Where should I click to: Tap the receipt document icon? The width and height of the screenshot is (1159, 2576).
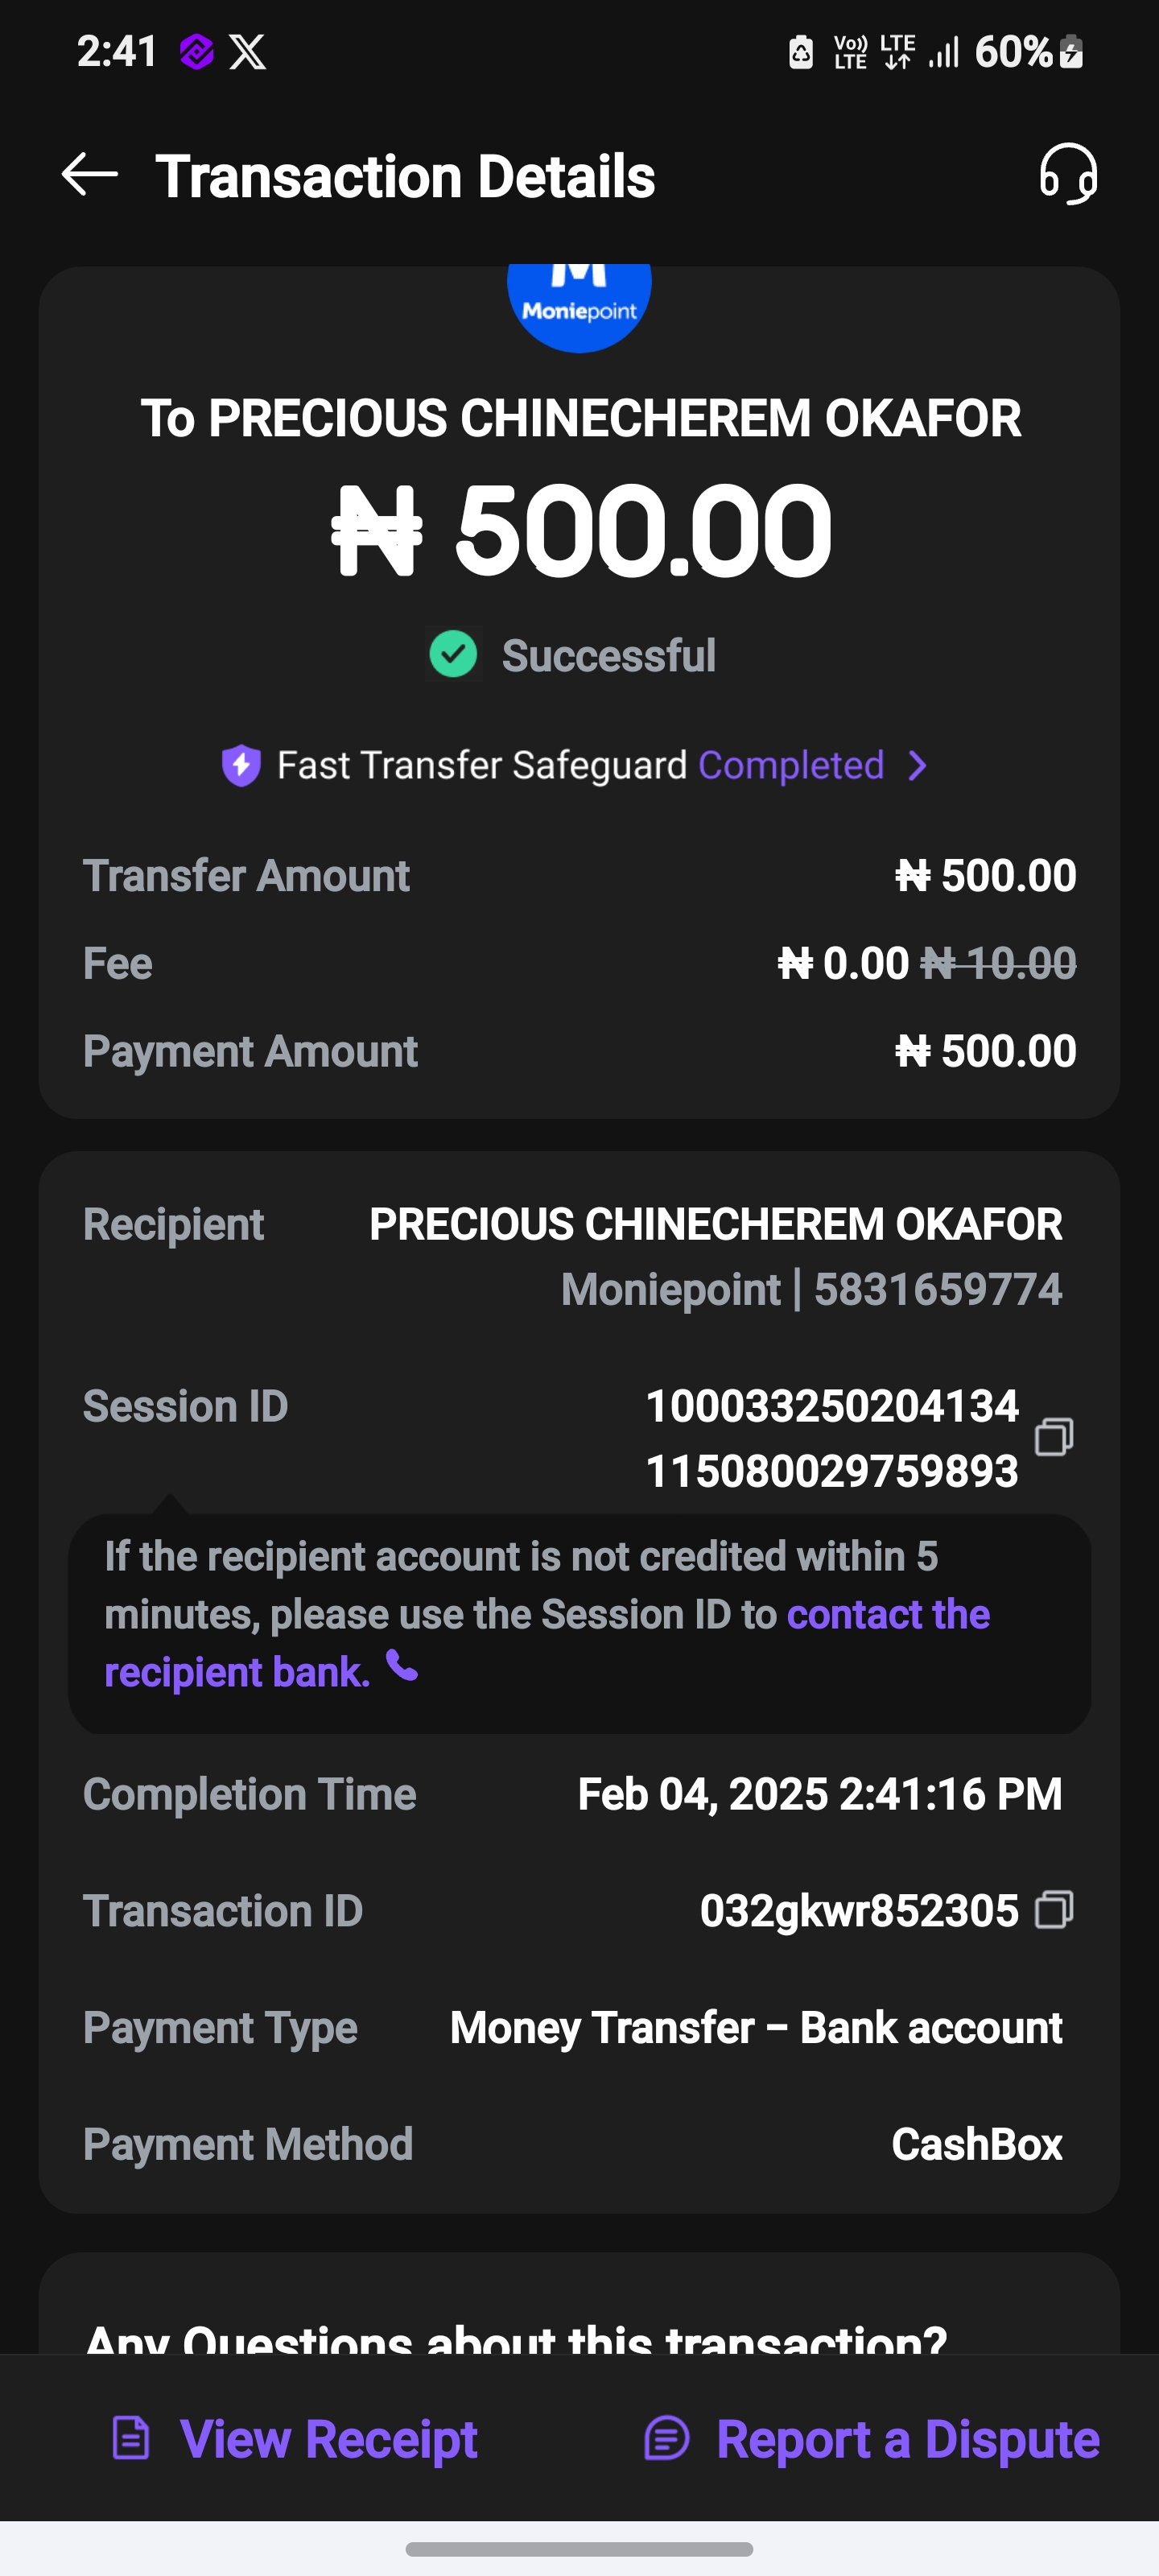point(131,2438)
